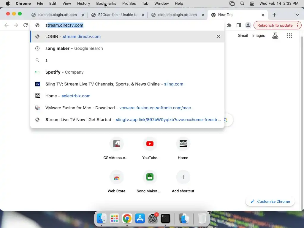The image size is (304, 228).
Task: Open Launchpad in the Dock
Action: 114,218
